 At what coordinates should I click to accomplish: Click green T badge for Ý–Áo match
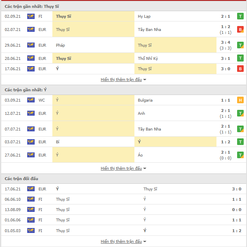[240, 155]
